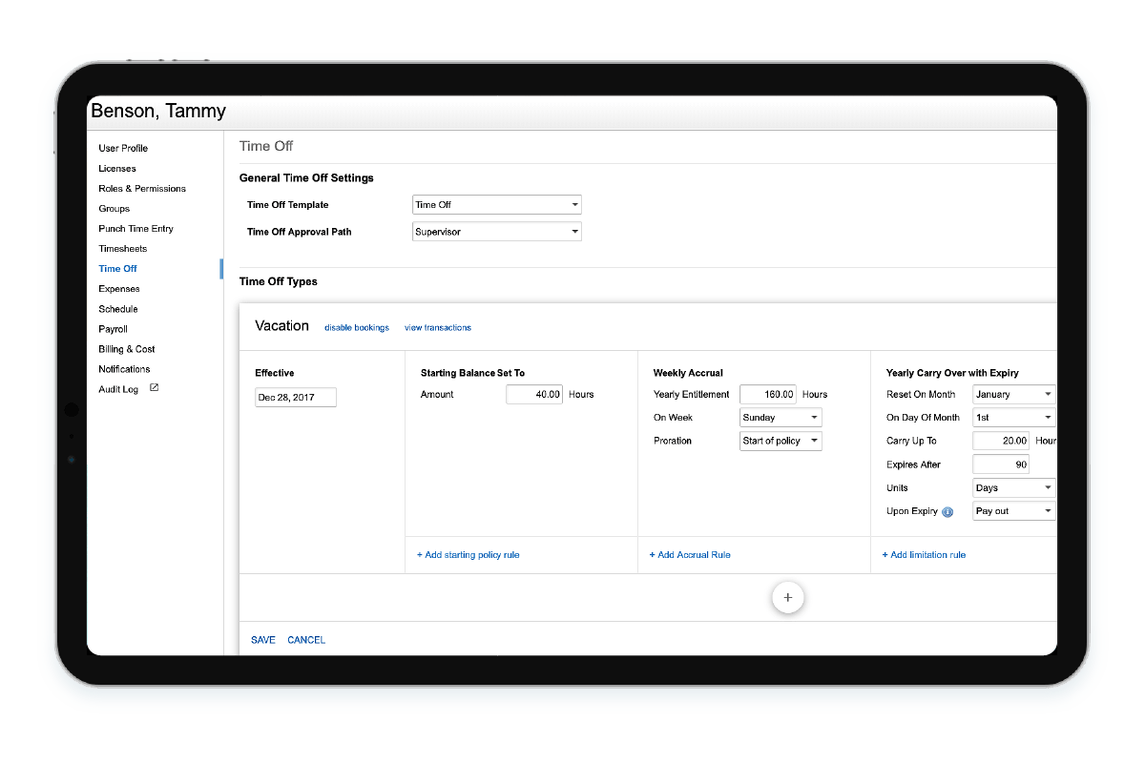Open the Time Off Approval Path dropdown
This screenshot has width=1145, height=763.
click(496, 232)
